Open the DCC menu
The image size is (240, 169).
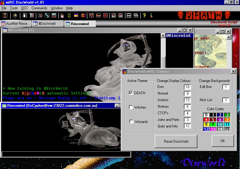point(25,8)
